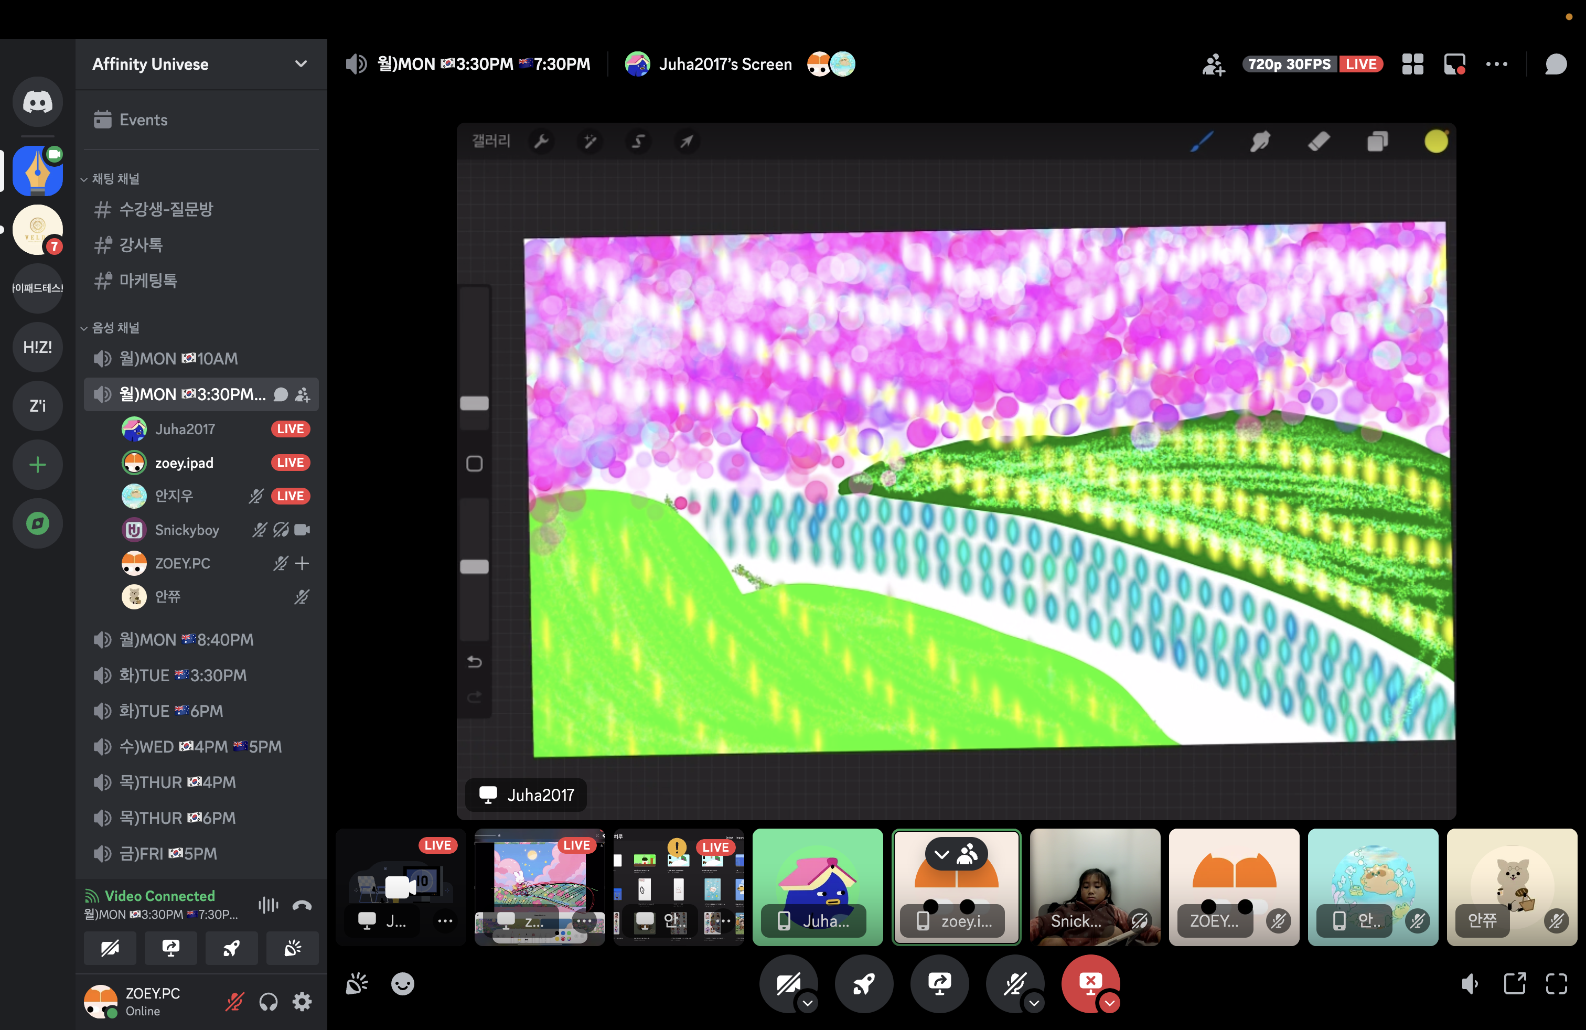Viewport: 1586px width, 1030px height.
Task: Watch 안지우's LIVE stream in member list
Action: [291, 496]
